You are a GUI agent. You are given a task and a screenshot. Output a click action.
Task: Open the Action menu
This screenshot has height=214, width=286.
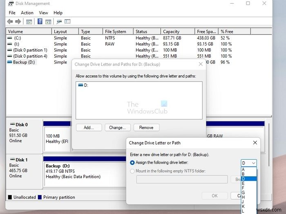click(27, 13)
